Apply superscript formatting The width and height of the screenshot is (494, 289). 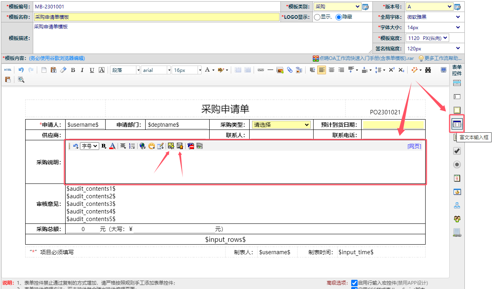click(x=392, y=70)
